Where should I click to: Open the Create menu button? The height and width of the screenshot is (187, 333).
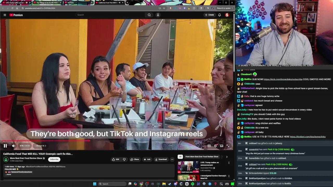[x=209, y=15]
